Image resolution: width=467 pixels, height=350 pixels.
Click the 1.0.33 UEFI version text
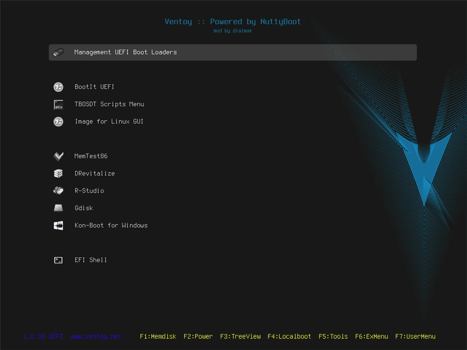(43, 336)
